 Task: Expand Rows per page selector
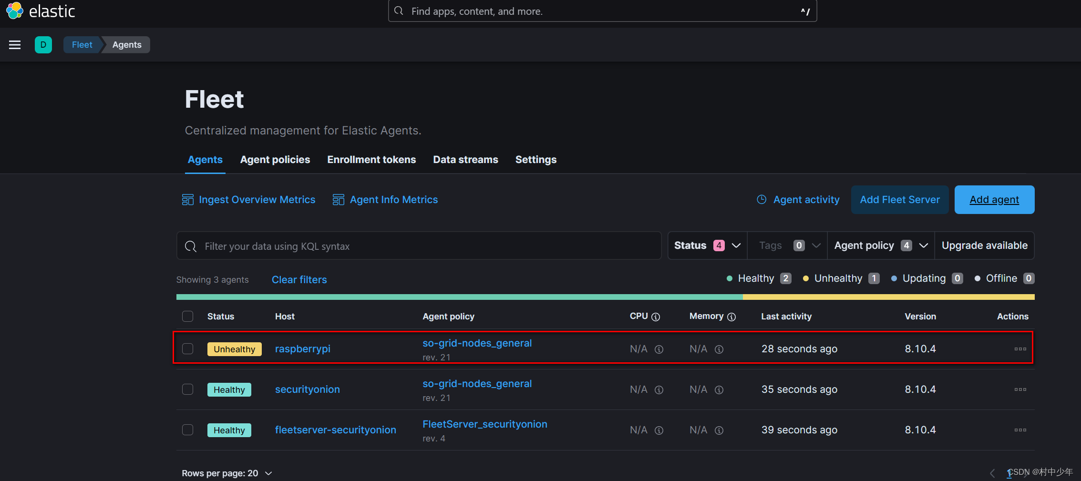point(227,473)
